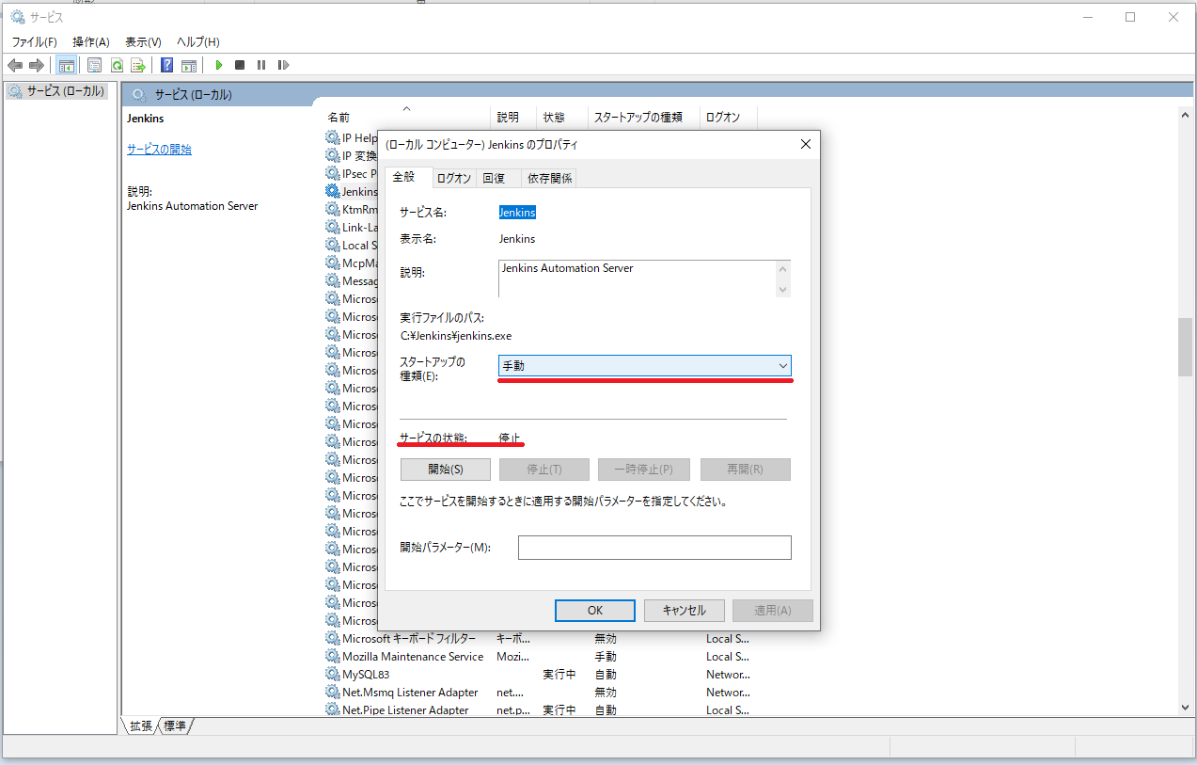Click the gear icon beside Net.Msmq Listener Adapter
Image resolution: width=1197 pixels, height=765 pixels.
click(x=333, y=693)
